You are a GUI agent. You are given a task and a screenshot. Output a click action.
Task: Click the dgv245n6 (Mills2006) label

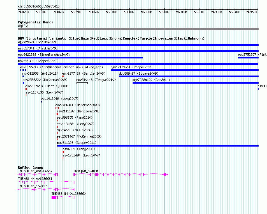click(x=75, y=130)
